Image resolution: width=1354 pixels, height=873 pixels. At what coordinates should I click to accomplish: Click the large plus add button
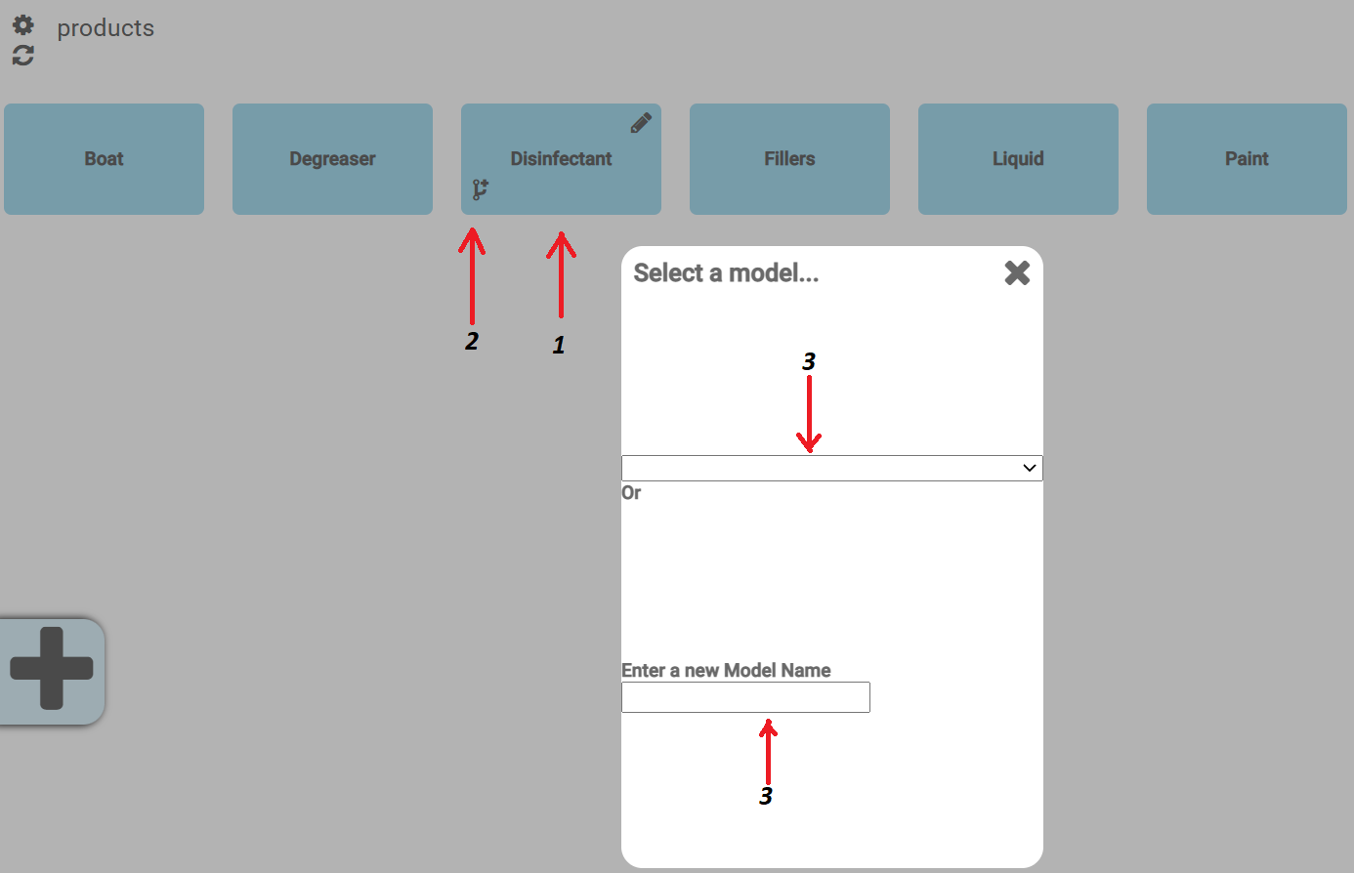52,669
